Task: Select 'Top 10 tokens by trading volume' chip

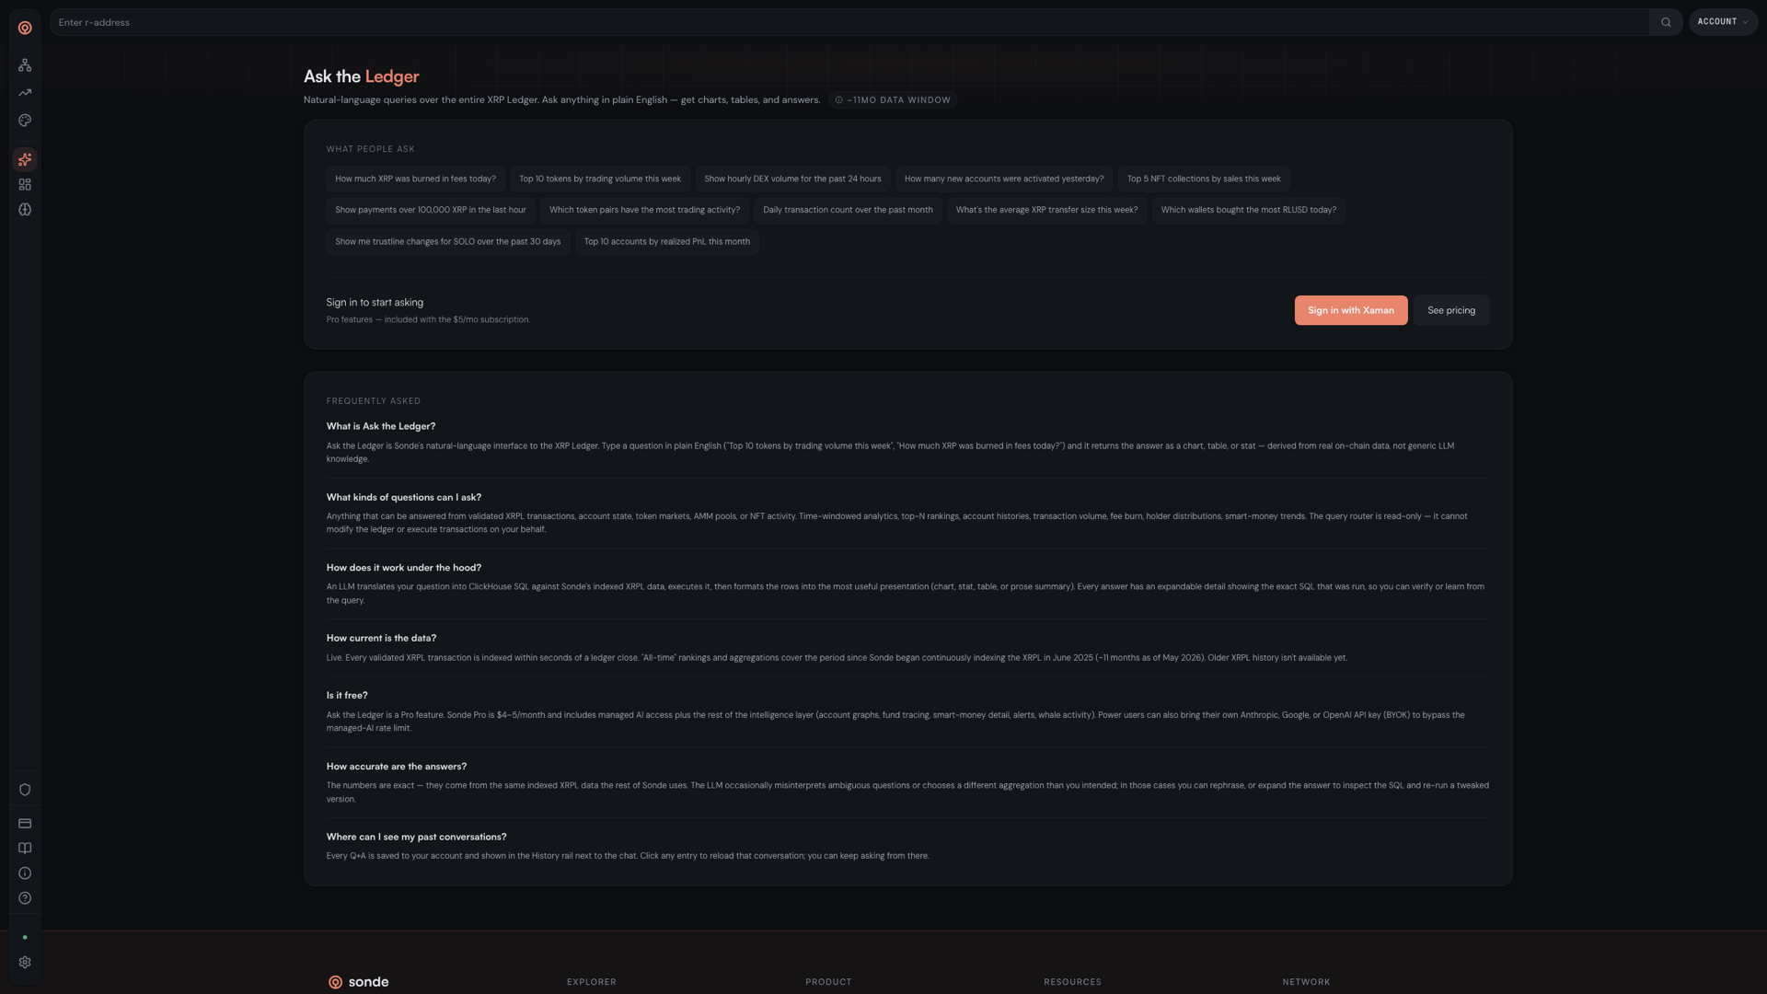Action: pyautogui.click(x=600, y=179)
